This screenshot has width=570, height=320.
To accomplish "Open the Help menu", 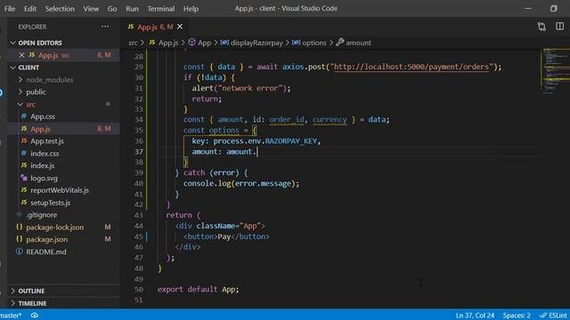I will pos(191,8).
